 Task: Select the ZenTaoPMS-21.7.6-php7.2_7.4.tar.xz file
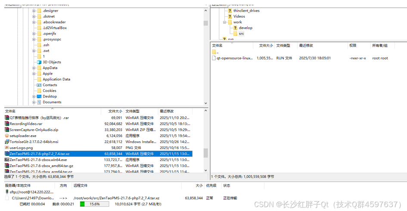(x=98, y=154)
